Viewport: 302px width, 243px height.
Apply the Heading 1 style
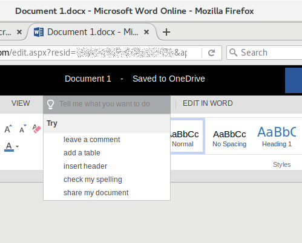point(277,136)
